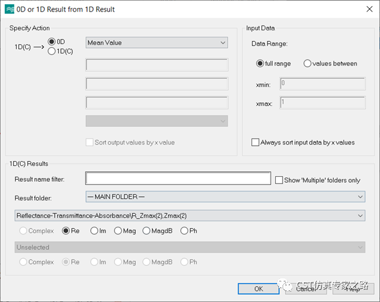Open the Result folder MAIN FOLDER dropdown
Screen dimensions: 380x302
click(225, 197)
